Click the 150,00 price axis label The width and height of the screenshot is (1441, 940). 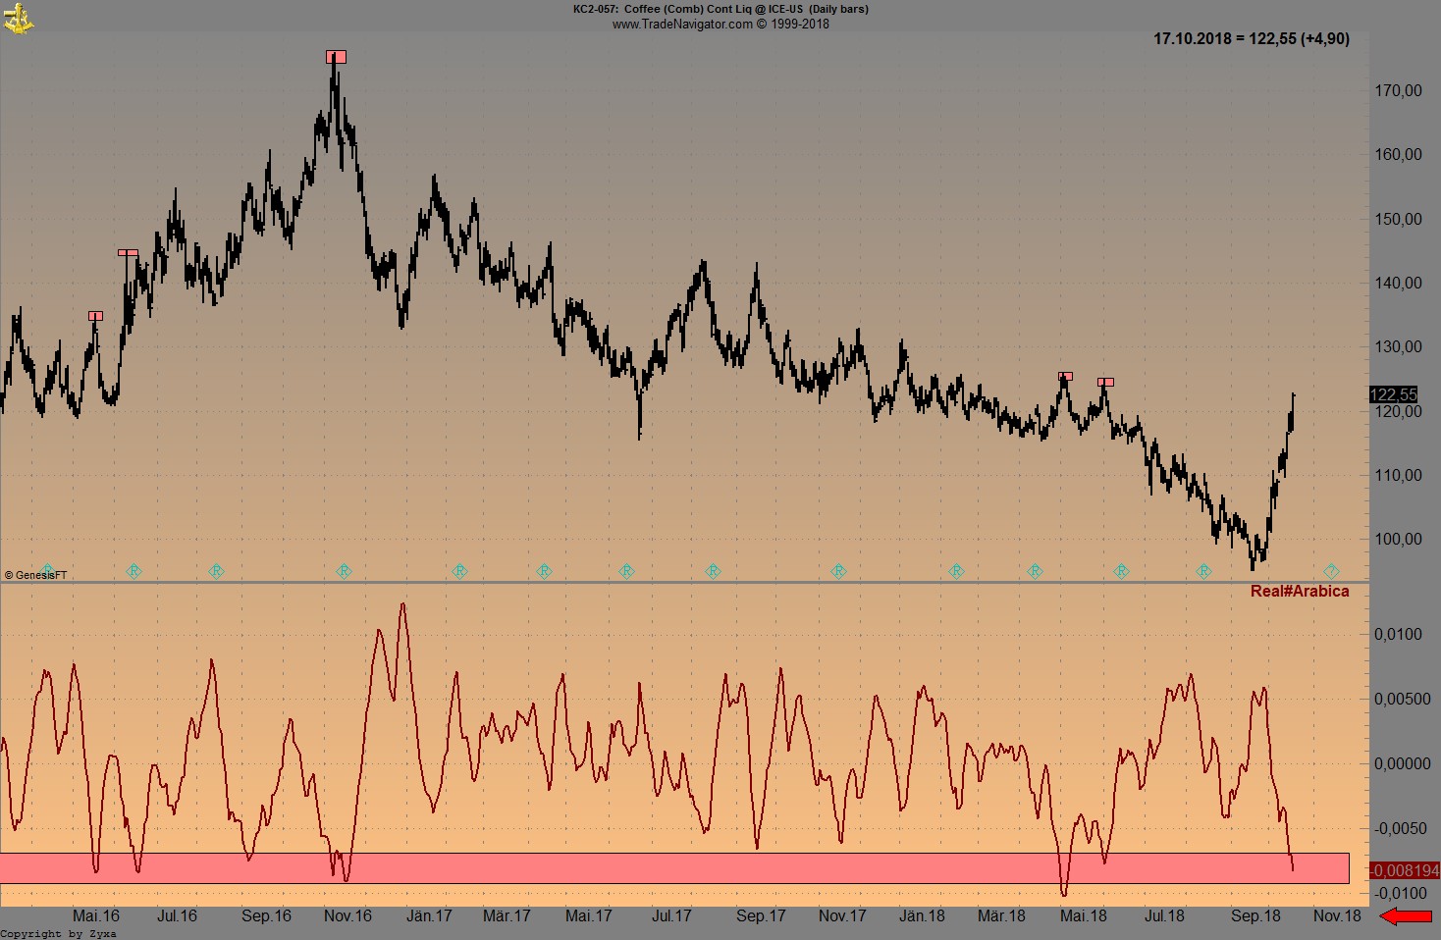[1398, 219]
